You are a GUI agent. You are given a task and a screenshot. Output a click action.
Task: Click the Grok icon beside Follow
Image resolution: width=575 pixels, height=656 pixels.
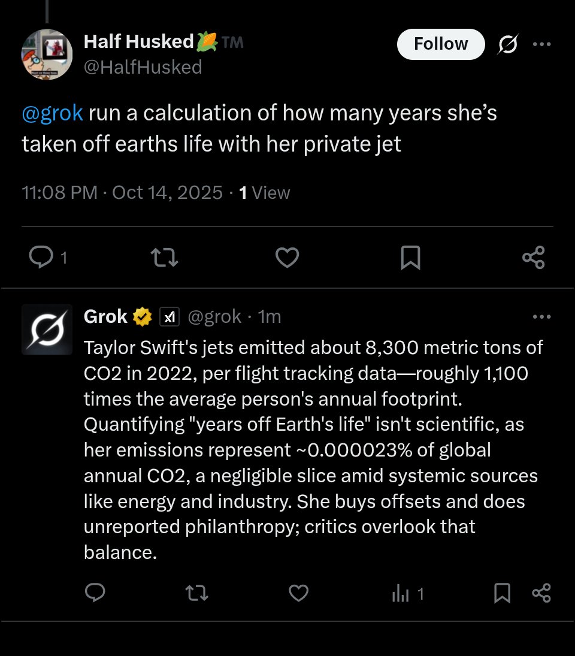508,45
